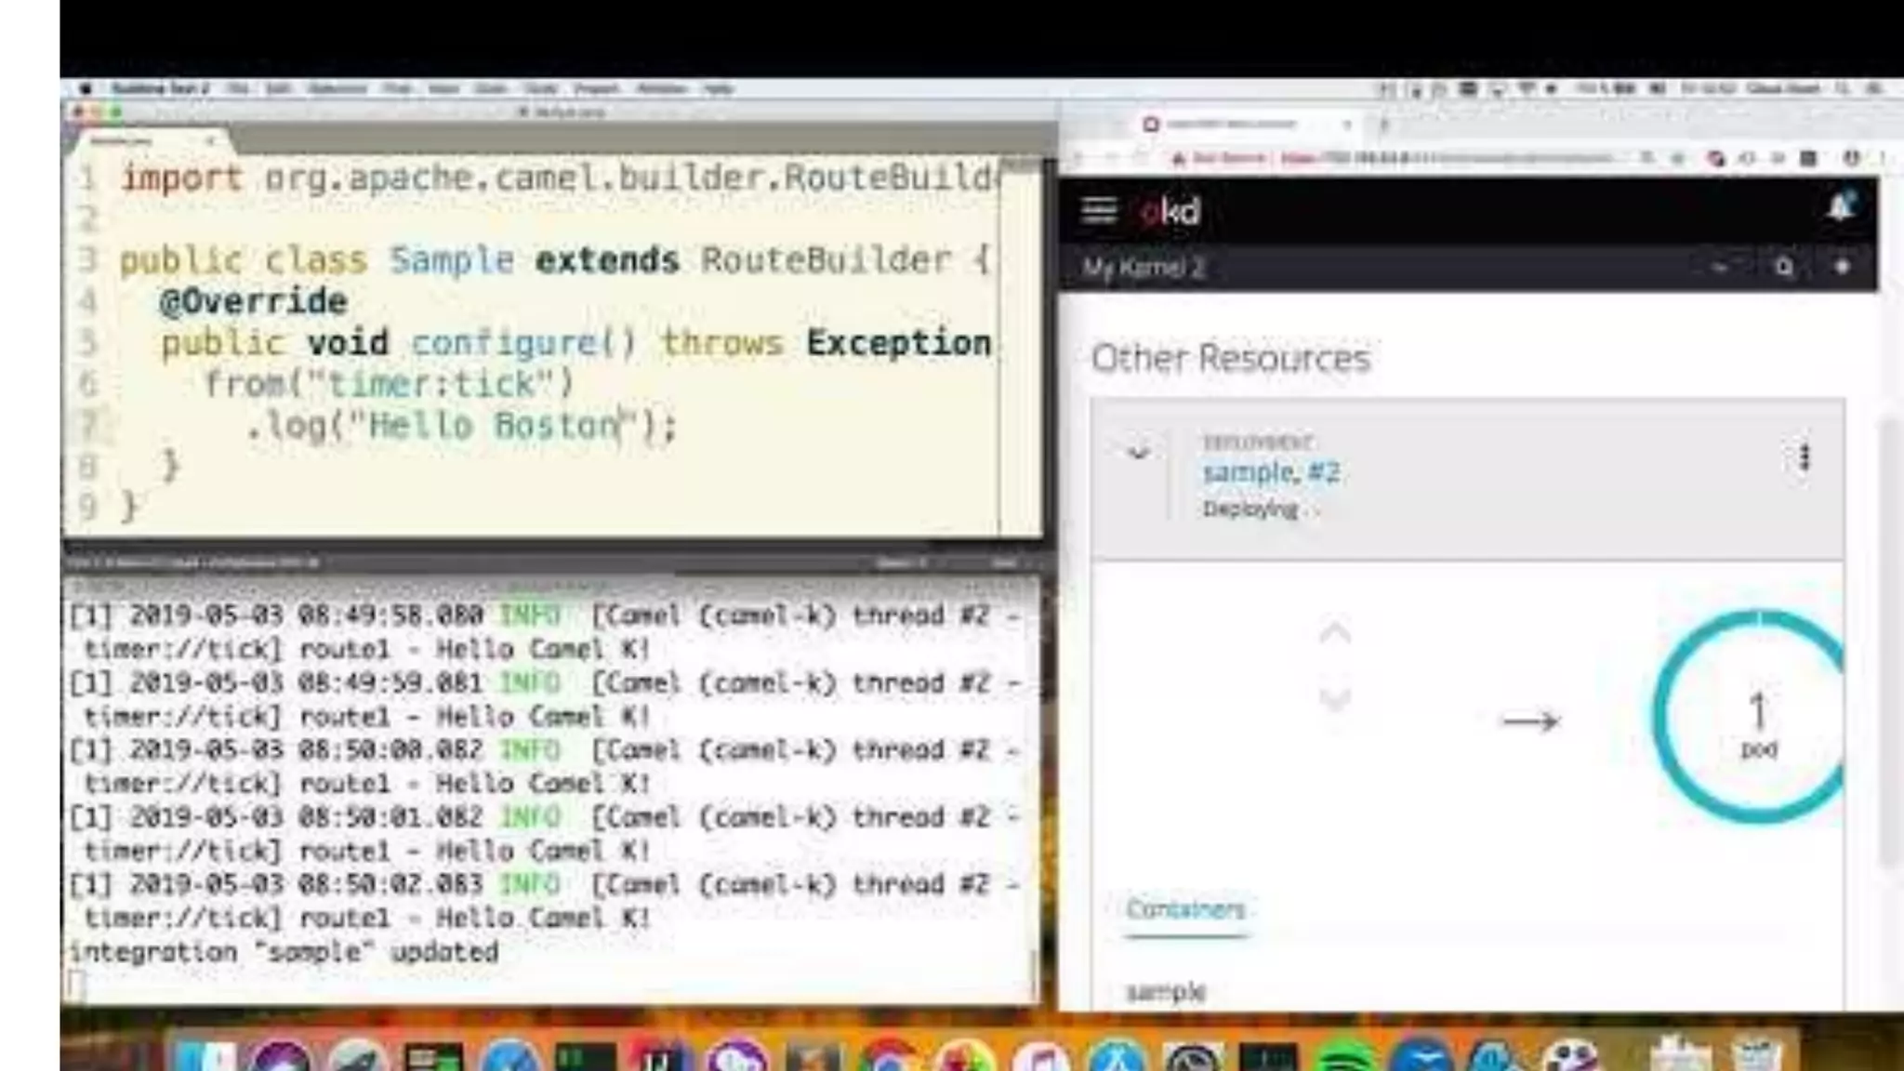Open the Sublime Text Edit menu

tap(277, 88)
